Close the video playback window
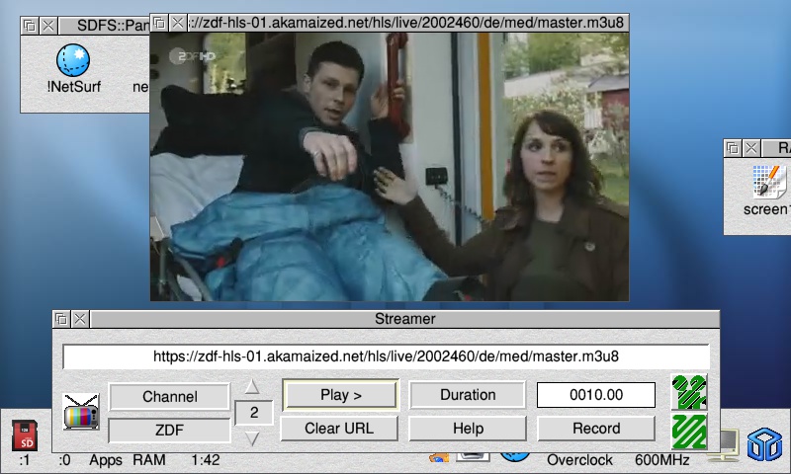 (x=177, y=22)
